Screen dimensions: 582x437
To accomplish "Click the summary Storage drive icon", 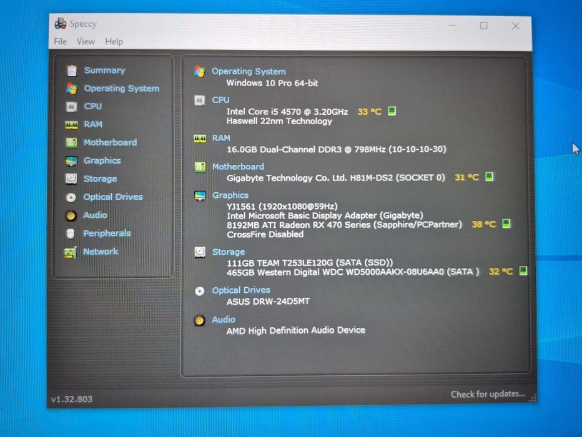I will (200, 252).
